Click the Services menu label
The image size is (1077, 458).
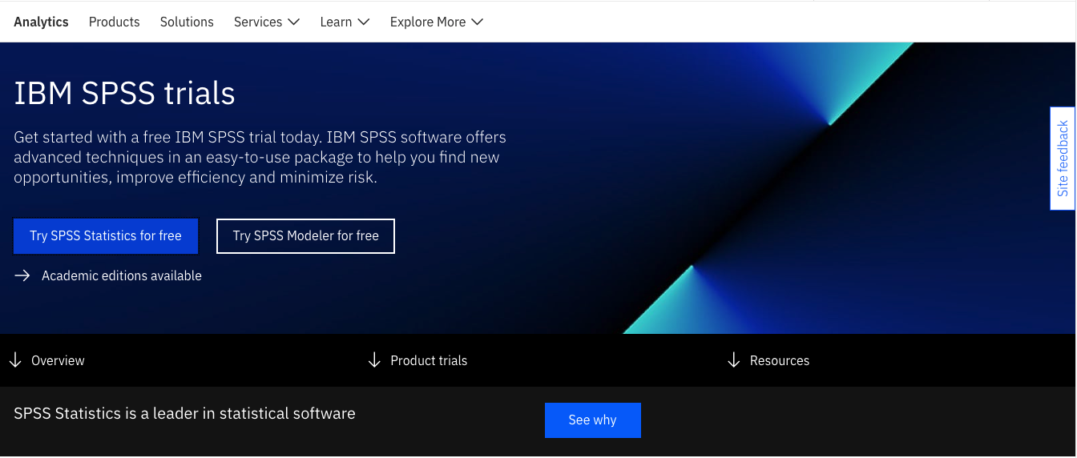257,22
